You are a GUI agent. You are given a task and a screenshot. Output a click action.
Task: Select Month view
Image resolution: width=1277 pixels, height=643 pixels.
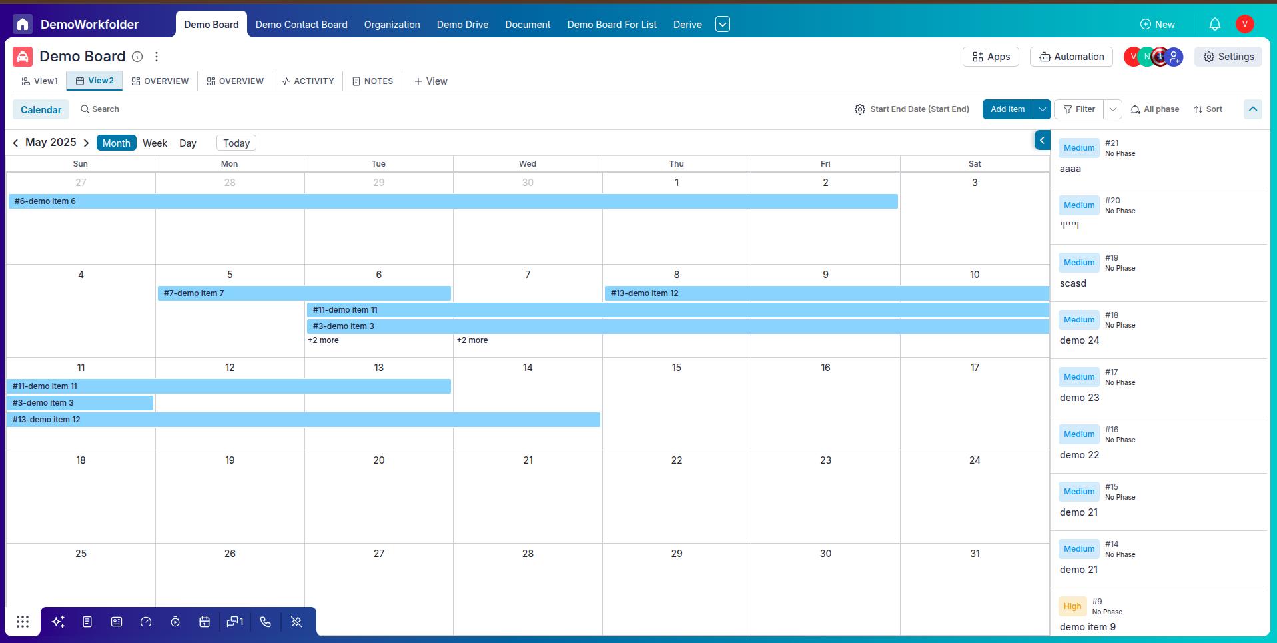point(117,143)
